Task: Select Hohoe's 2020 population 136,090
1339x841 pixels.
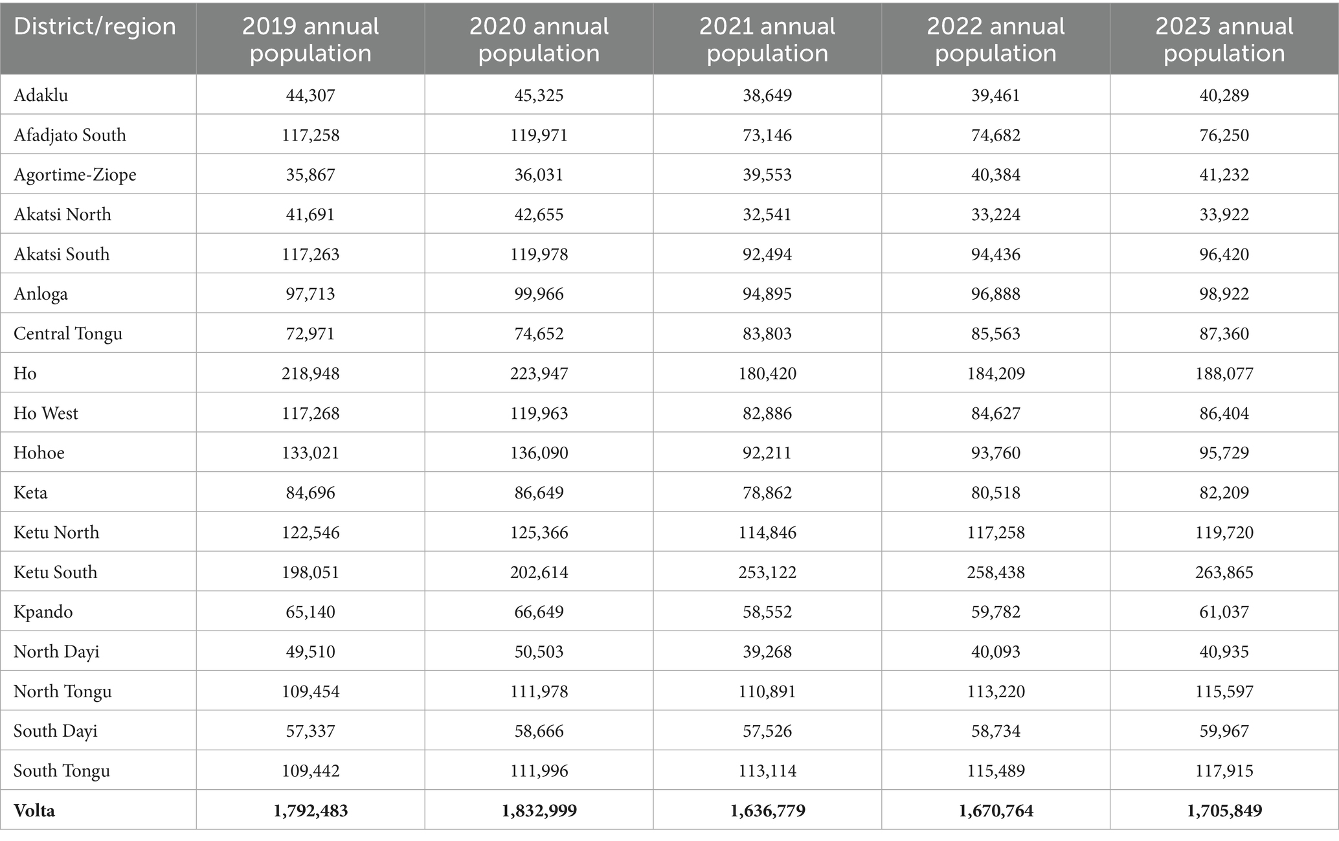Action: (539, 453)
